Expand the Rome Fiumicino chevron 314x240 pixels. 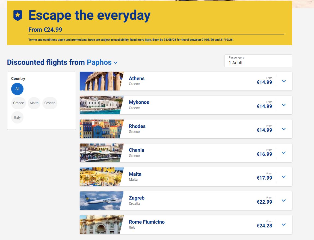284,225
